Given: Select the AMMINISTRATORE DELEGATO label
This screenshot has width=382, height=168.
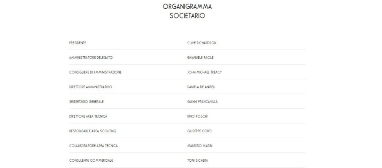Looking at the screenshot, I should [91, 58].
